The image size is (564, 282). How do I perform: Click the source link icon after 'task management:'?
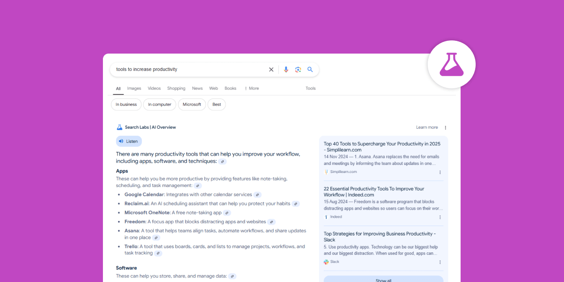[198, 186]
